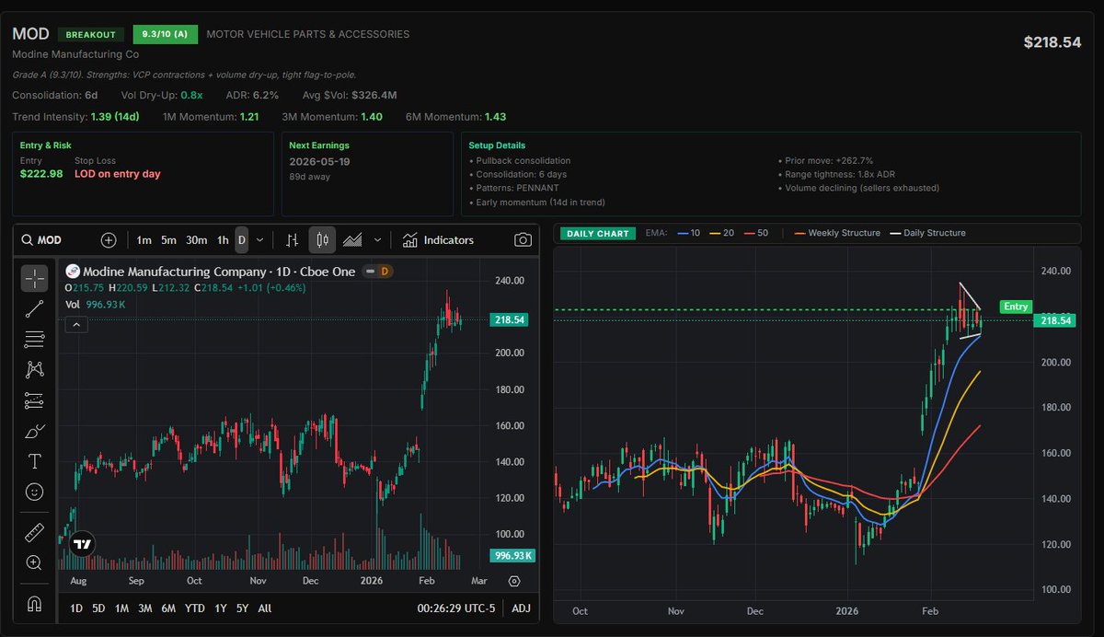Toggle the Magnet mode tool
This screenshot has height=637, width=1104.
35,604
